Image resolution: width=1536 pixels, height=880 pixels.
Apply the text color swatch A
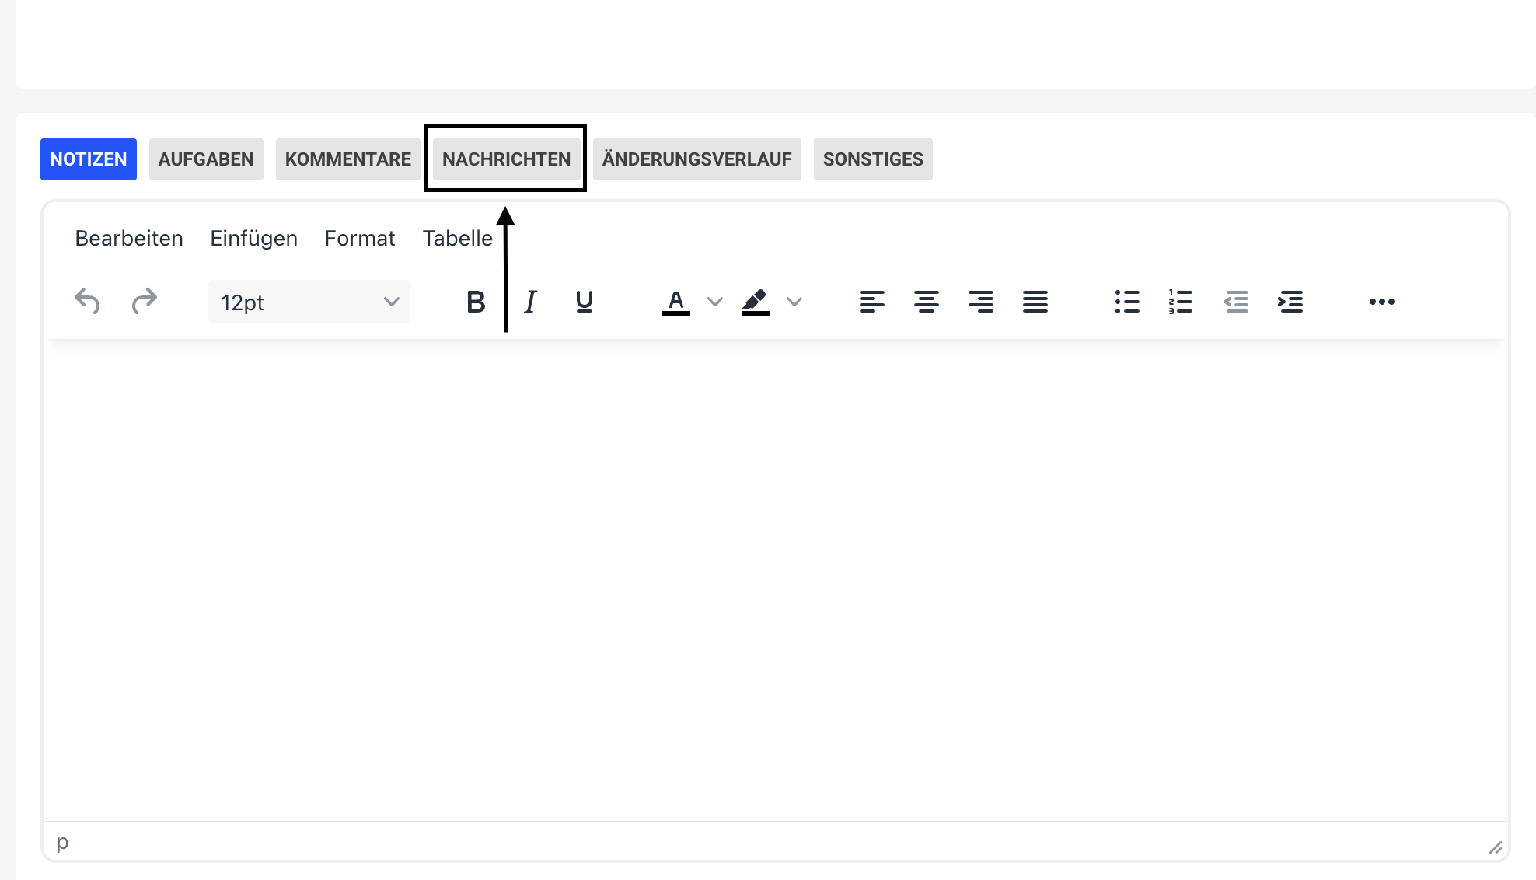(x=676, y=302)
